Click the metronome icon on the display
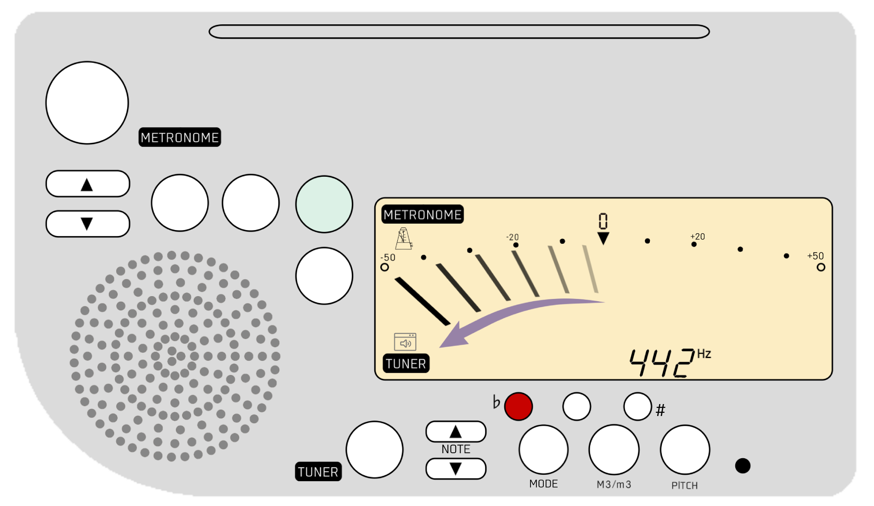874x506 pixels. pyautogui.click(x=404, y=239)
